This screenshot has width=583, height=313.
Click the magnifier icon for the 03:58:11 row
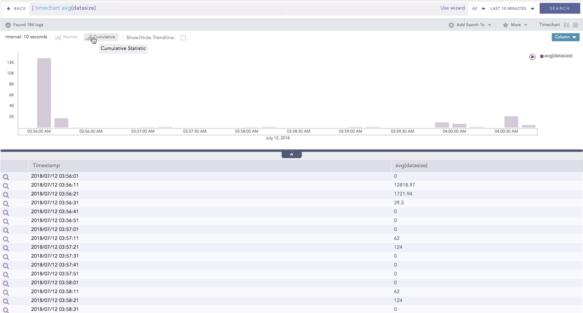(x=6, y=292)
